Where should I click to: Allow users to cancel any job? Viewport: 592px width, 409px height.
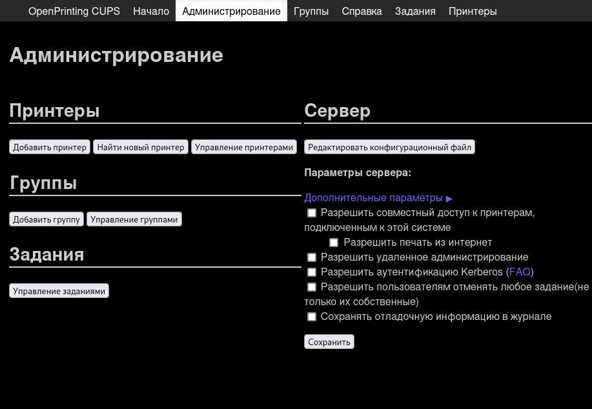(312, 286)
